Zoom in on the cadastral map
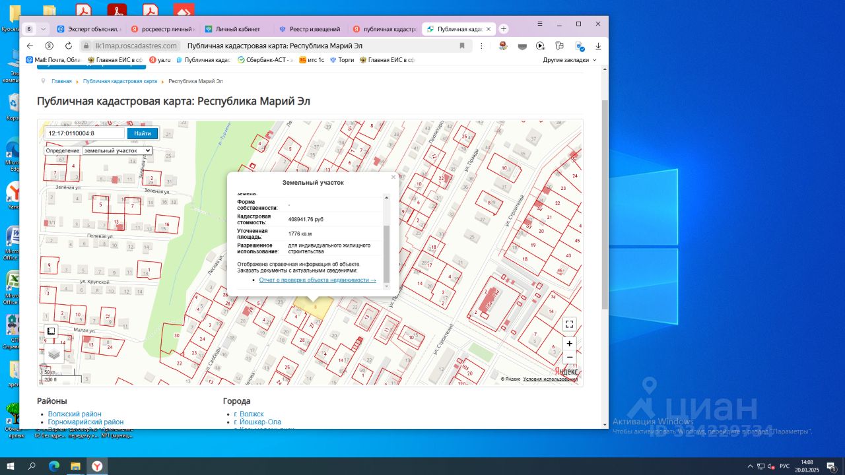Viewport: 845px width, 475px height. point(569,344)
